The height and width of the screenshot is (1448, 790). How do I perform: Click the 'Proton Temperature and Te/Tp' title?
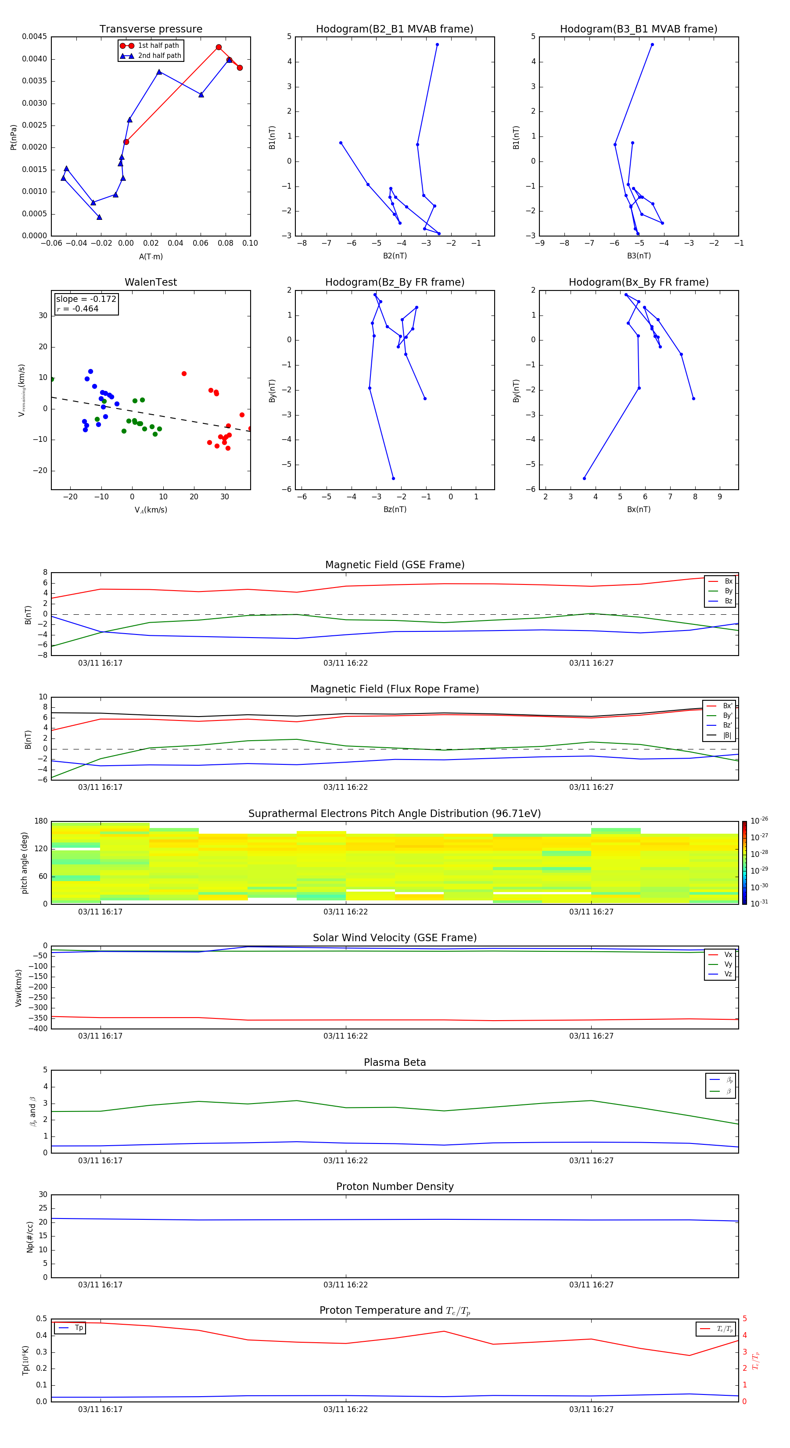(395, 1311)
